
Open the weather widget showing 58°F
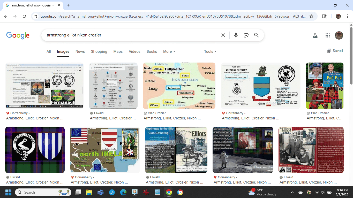click(262, 192)
